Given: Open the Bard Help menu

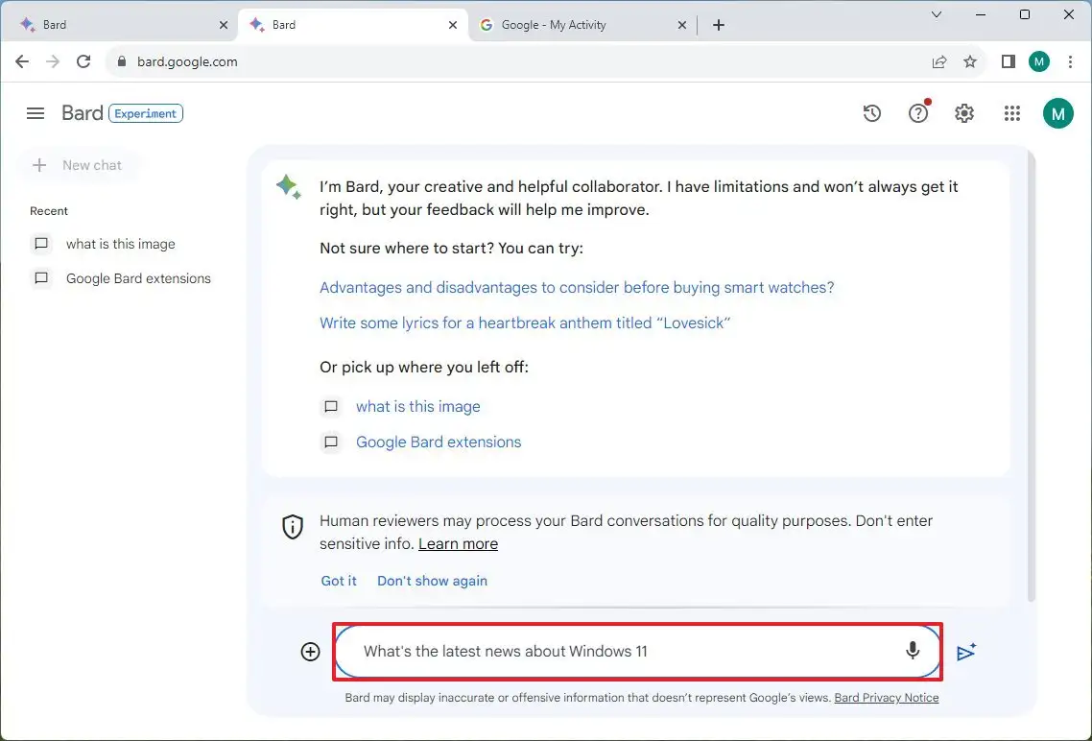Looking at the screenshot, I should (917, 112).
